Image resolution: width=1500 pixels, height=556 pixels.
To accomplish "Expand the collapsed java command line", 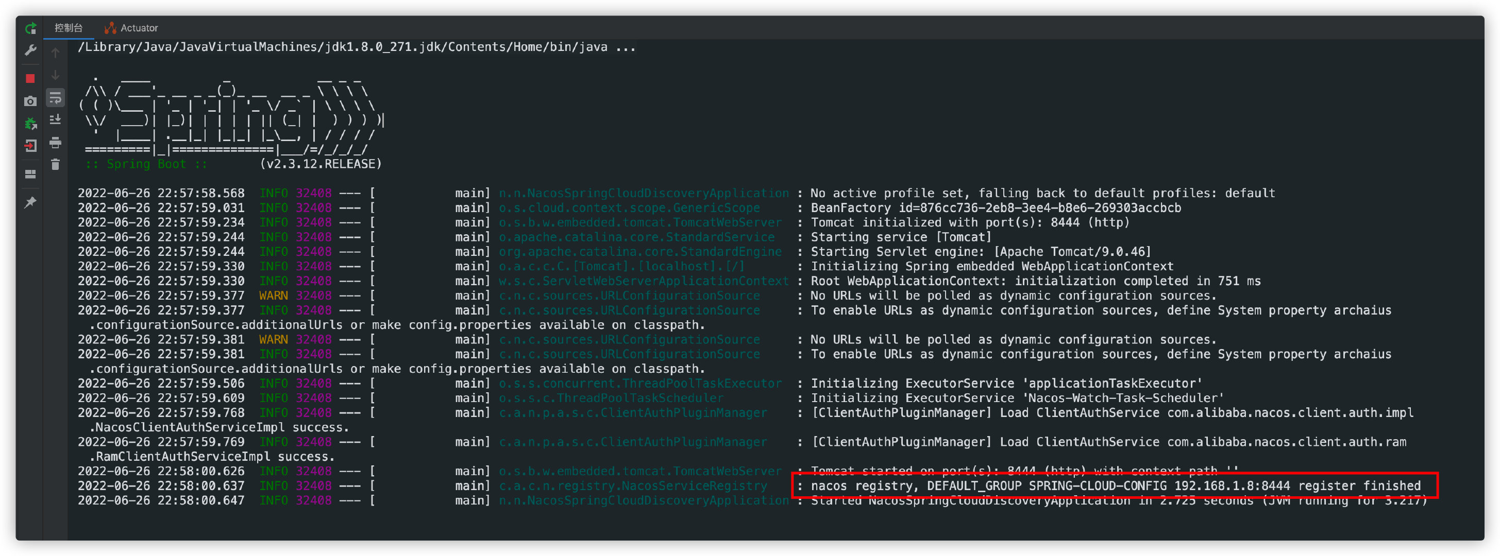I will coord(625,47).
